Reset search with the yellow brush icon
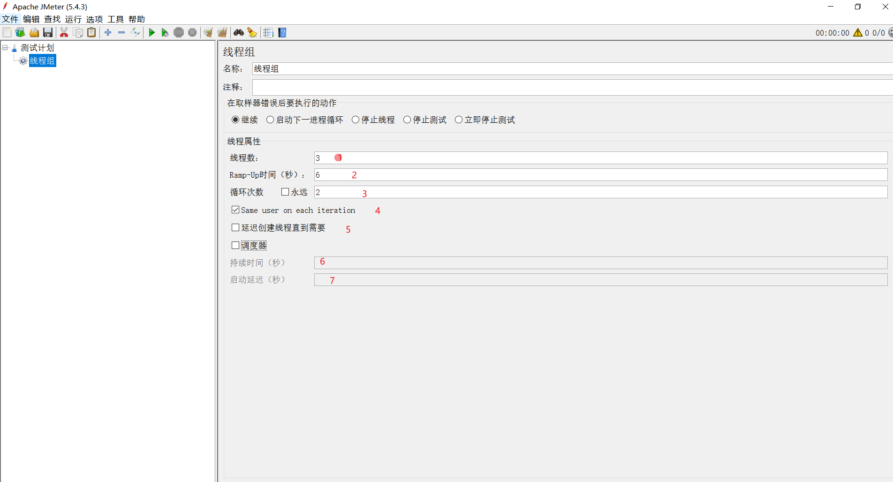The width and height of the screenshot is (893, 482). click(x=252, y=32)
